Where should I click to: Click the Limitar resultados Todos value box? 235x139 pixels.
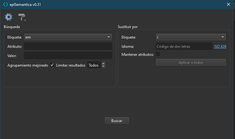(x=94, y=65)
